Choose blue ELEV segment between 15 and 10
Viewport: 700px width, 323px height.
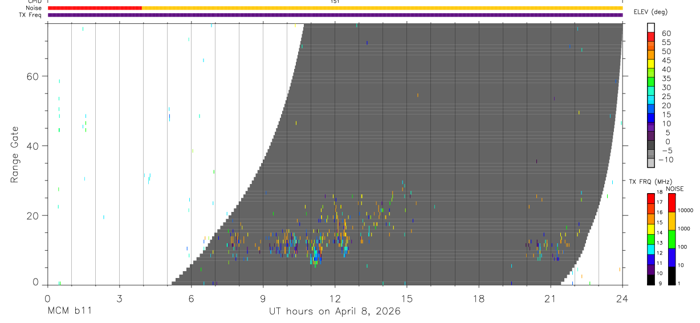[651, 118]
